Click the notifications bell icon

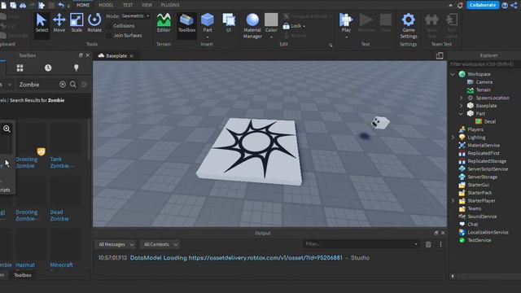460,5
